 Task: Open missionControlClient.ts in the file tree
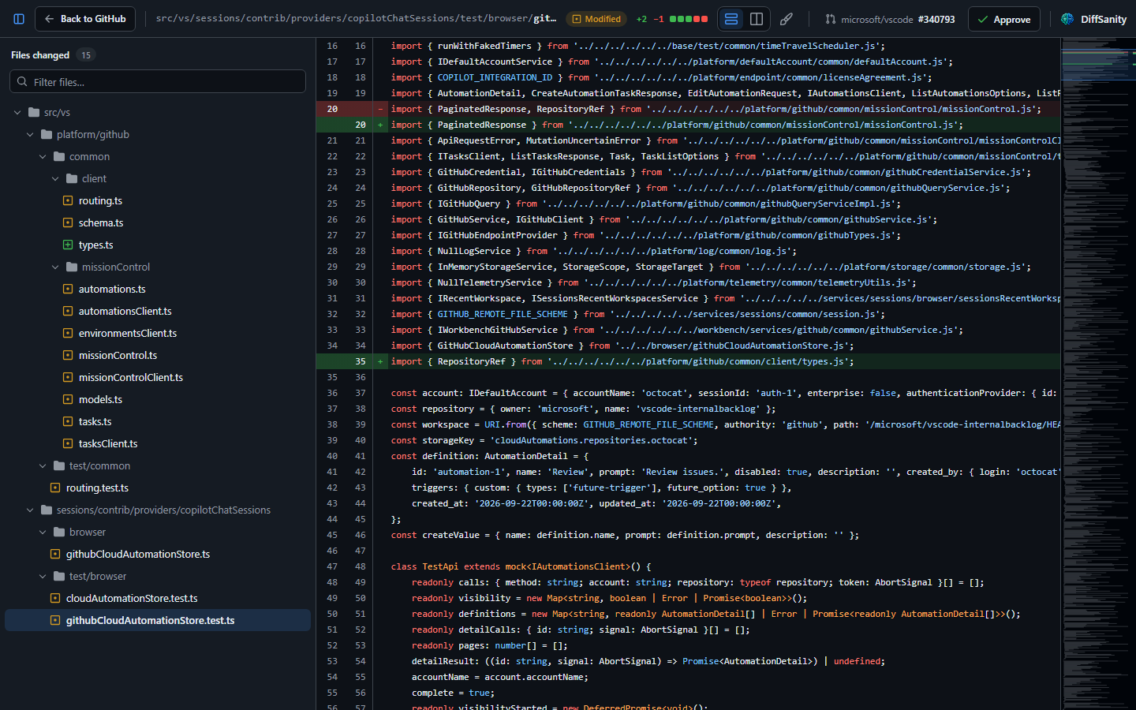coord(158,377)
